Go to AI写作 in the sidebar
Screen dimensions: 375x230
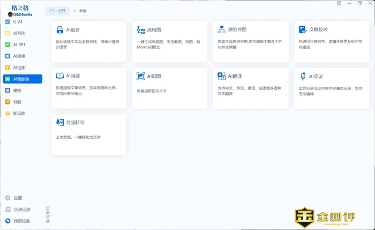tap(19, 33)
